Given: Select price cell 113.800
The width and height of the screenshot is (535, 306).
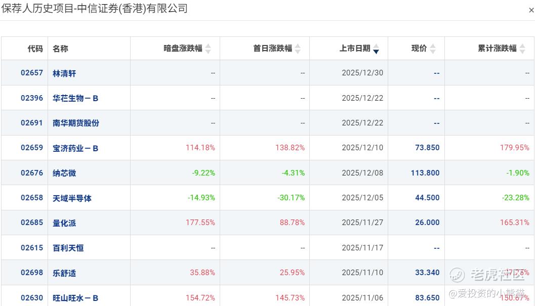Looking at the screenshot, I should 425,172.
